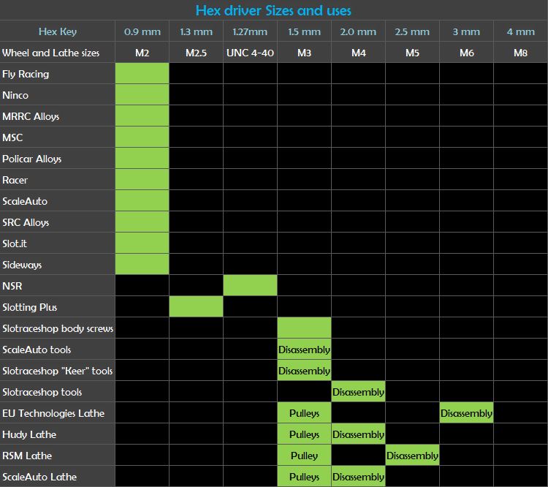This screenshot has height=487, width=548.
Task: Select the 'M8' cell
Action: (520, 53)
